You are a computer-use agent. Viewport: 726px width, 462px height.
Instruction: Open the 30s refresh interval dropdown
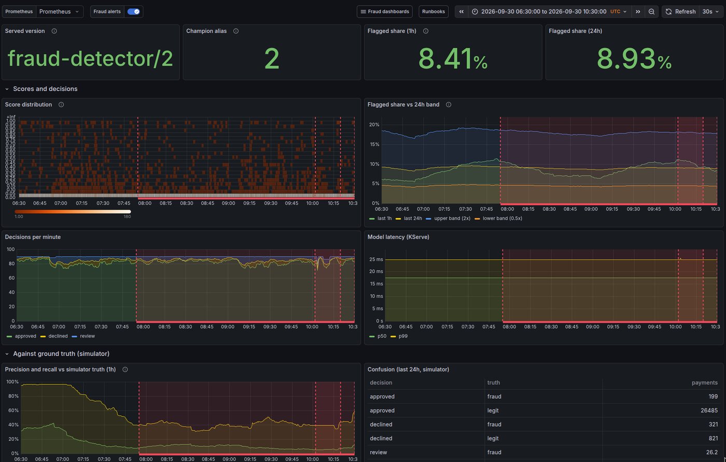[710, 11]
